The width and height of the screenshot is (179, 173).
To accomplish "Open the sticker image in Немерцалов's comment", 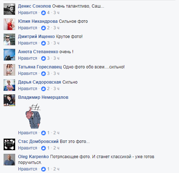I will 33,116.
